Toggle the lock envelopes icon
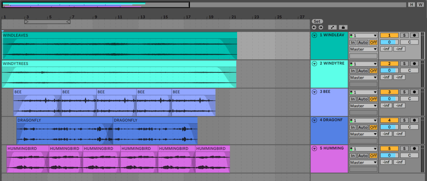The image size is (427, 181). 343,27
